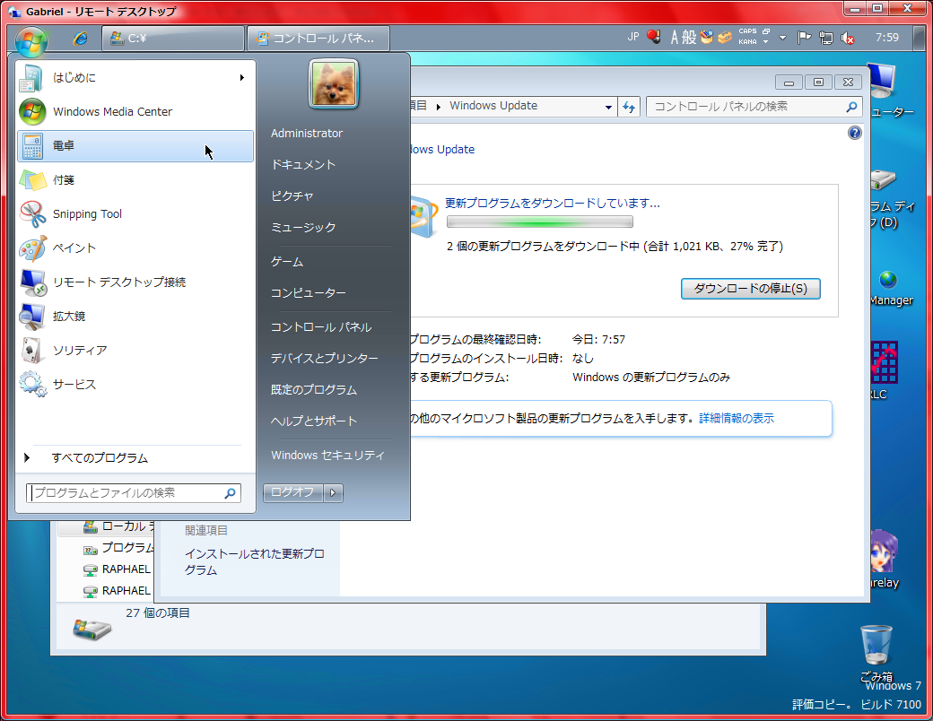The image size is (933, 721).
Task: Switch to C:¥ taskbar button
Action: (172, 38)
